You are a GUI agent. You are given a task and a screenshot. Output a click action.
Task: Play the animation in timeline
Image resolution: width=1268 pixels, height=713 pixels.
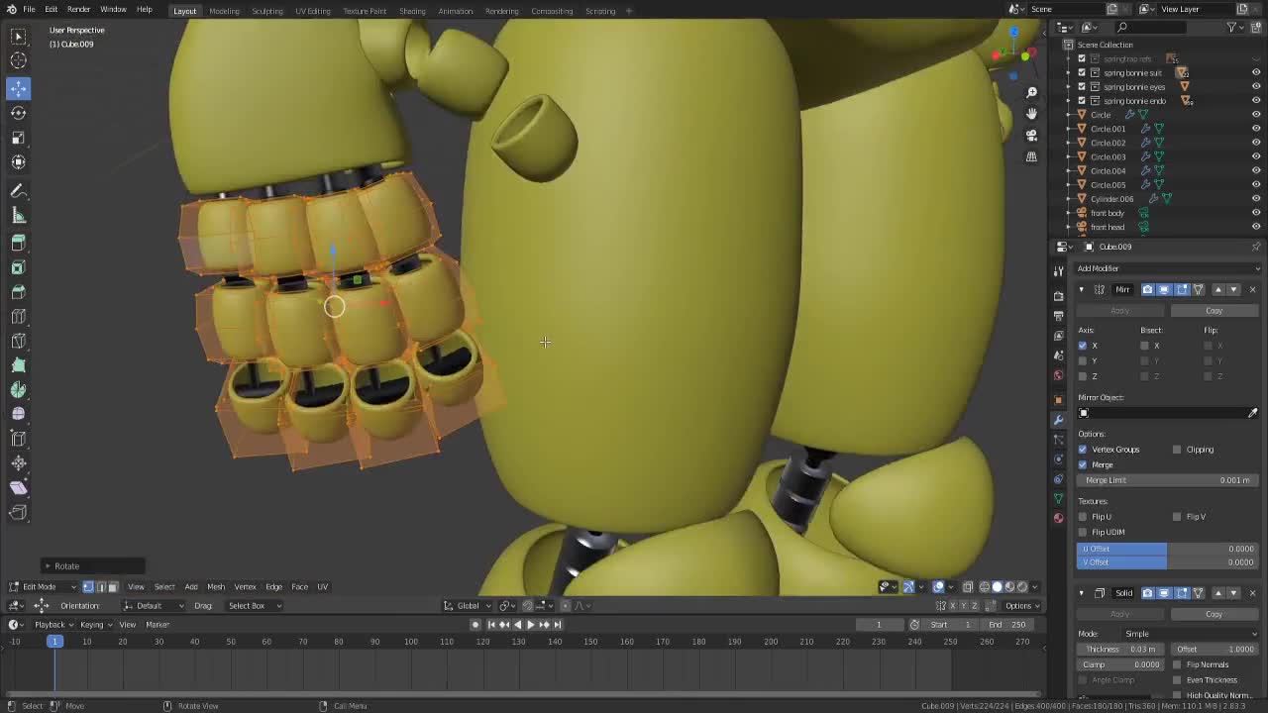pyautogui.click(x=530, y=624)
